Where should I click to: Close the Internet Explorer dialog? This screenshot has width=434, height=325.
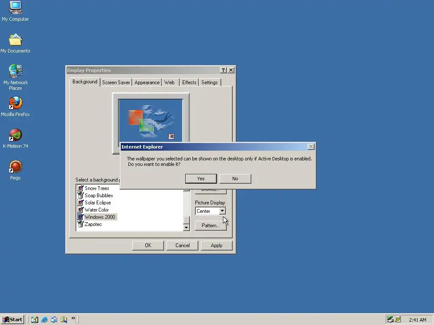pos(311,147)
